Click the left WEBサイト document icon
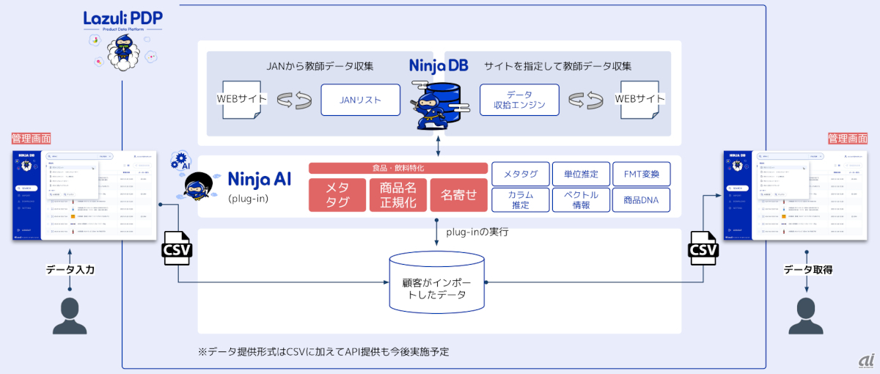Viewport: 880px width, 374px height. click(243, 99)
